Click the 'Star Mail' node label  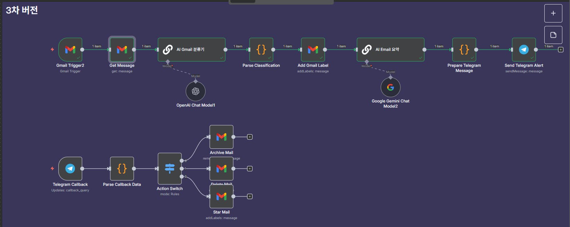tap(221, 212)
